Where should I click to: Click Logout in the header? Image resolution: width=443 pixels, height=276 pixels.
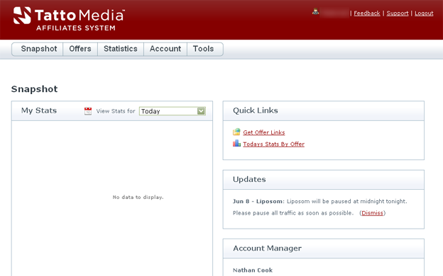(424, 13)
